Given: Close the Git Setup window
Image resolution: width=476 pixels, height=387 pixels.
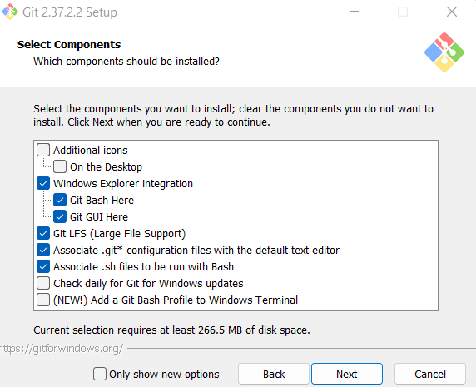Looking at the screenshot, I should point(452,12).
